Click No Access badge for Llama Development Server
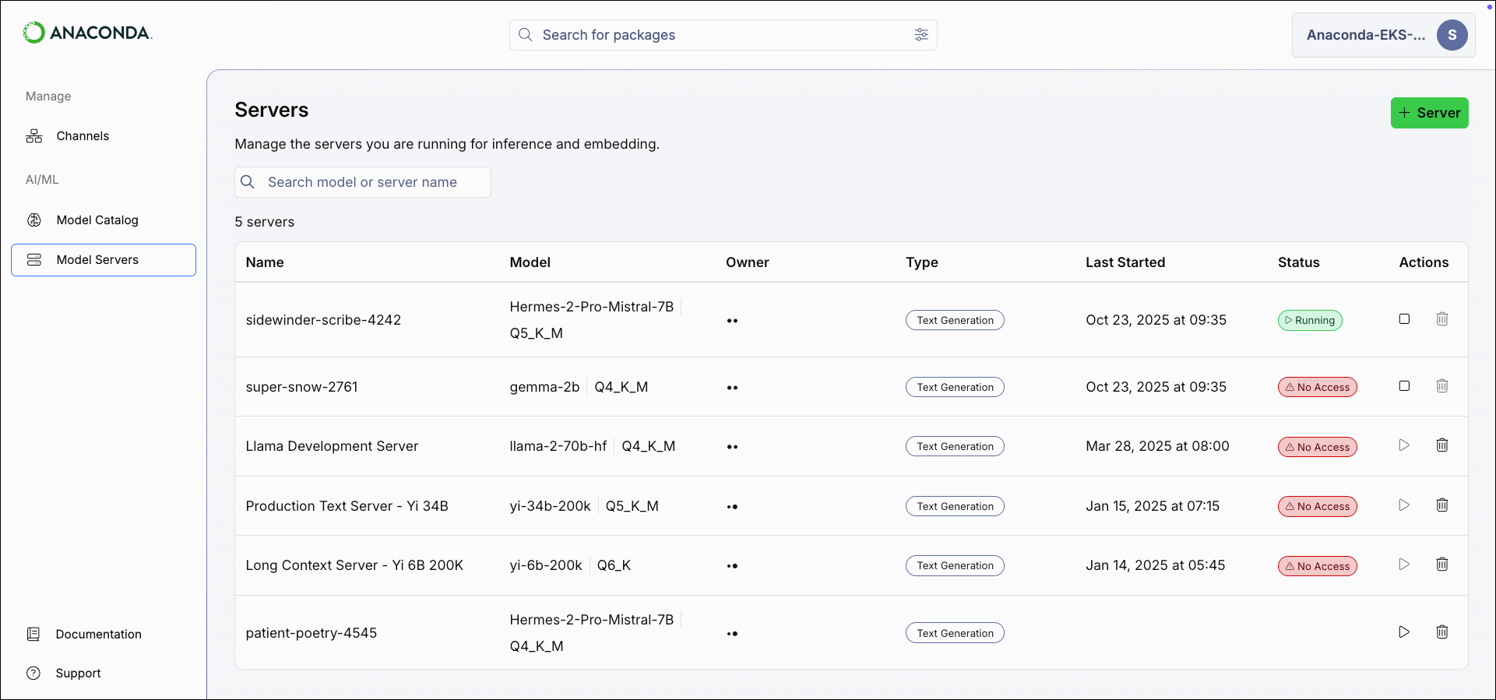 click(1318, 447)
